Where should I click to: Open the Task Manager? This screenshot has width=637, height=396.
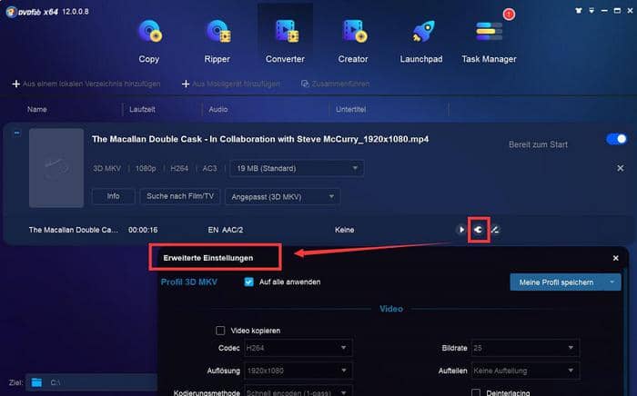[x=489, y=42]
